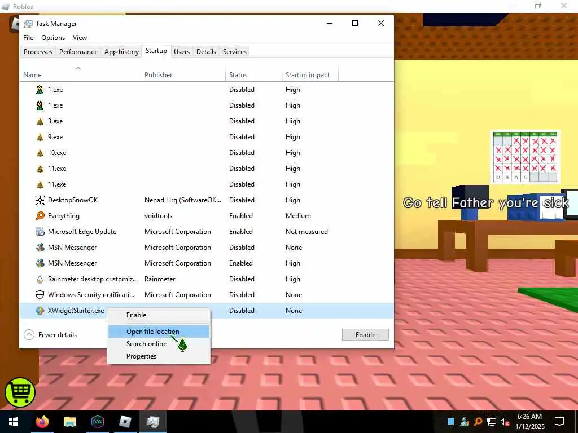
Task: Click the Enable button at bottom right
Action: pyautogui.click(x=365, y=335)
